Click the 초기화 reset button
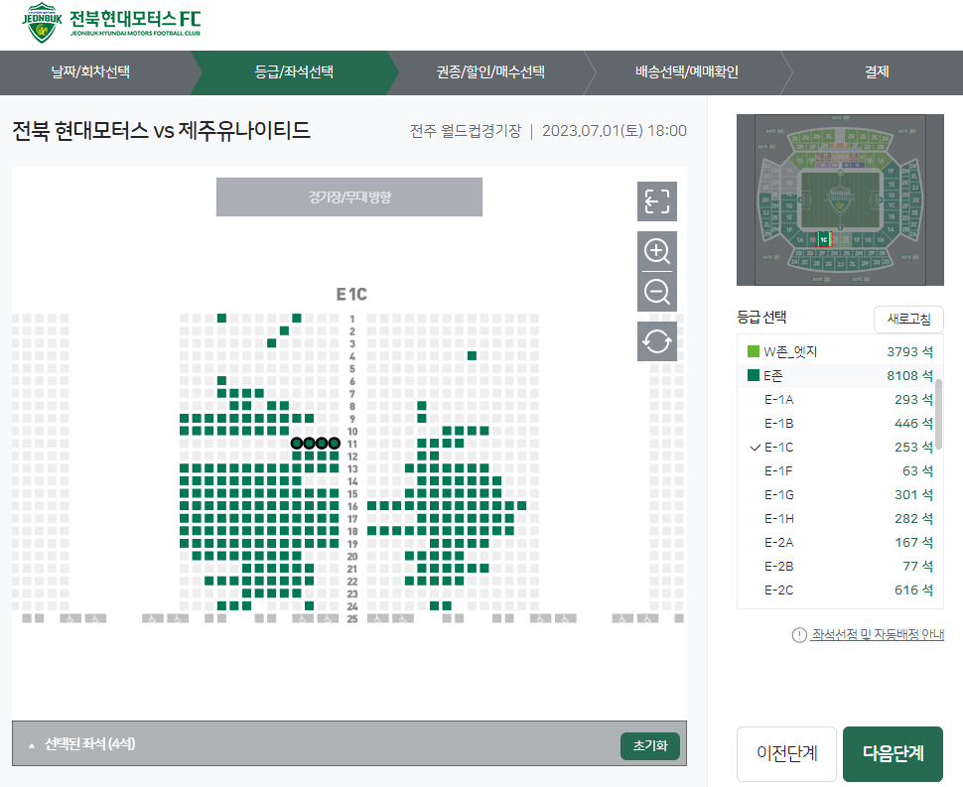Image resolution: width=963 pixels, height=787 pixels. pyautogui.click(x=650, y=745)
